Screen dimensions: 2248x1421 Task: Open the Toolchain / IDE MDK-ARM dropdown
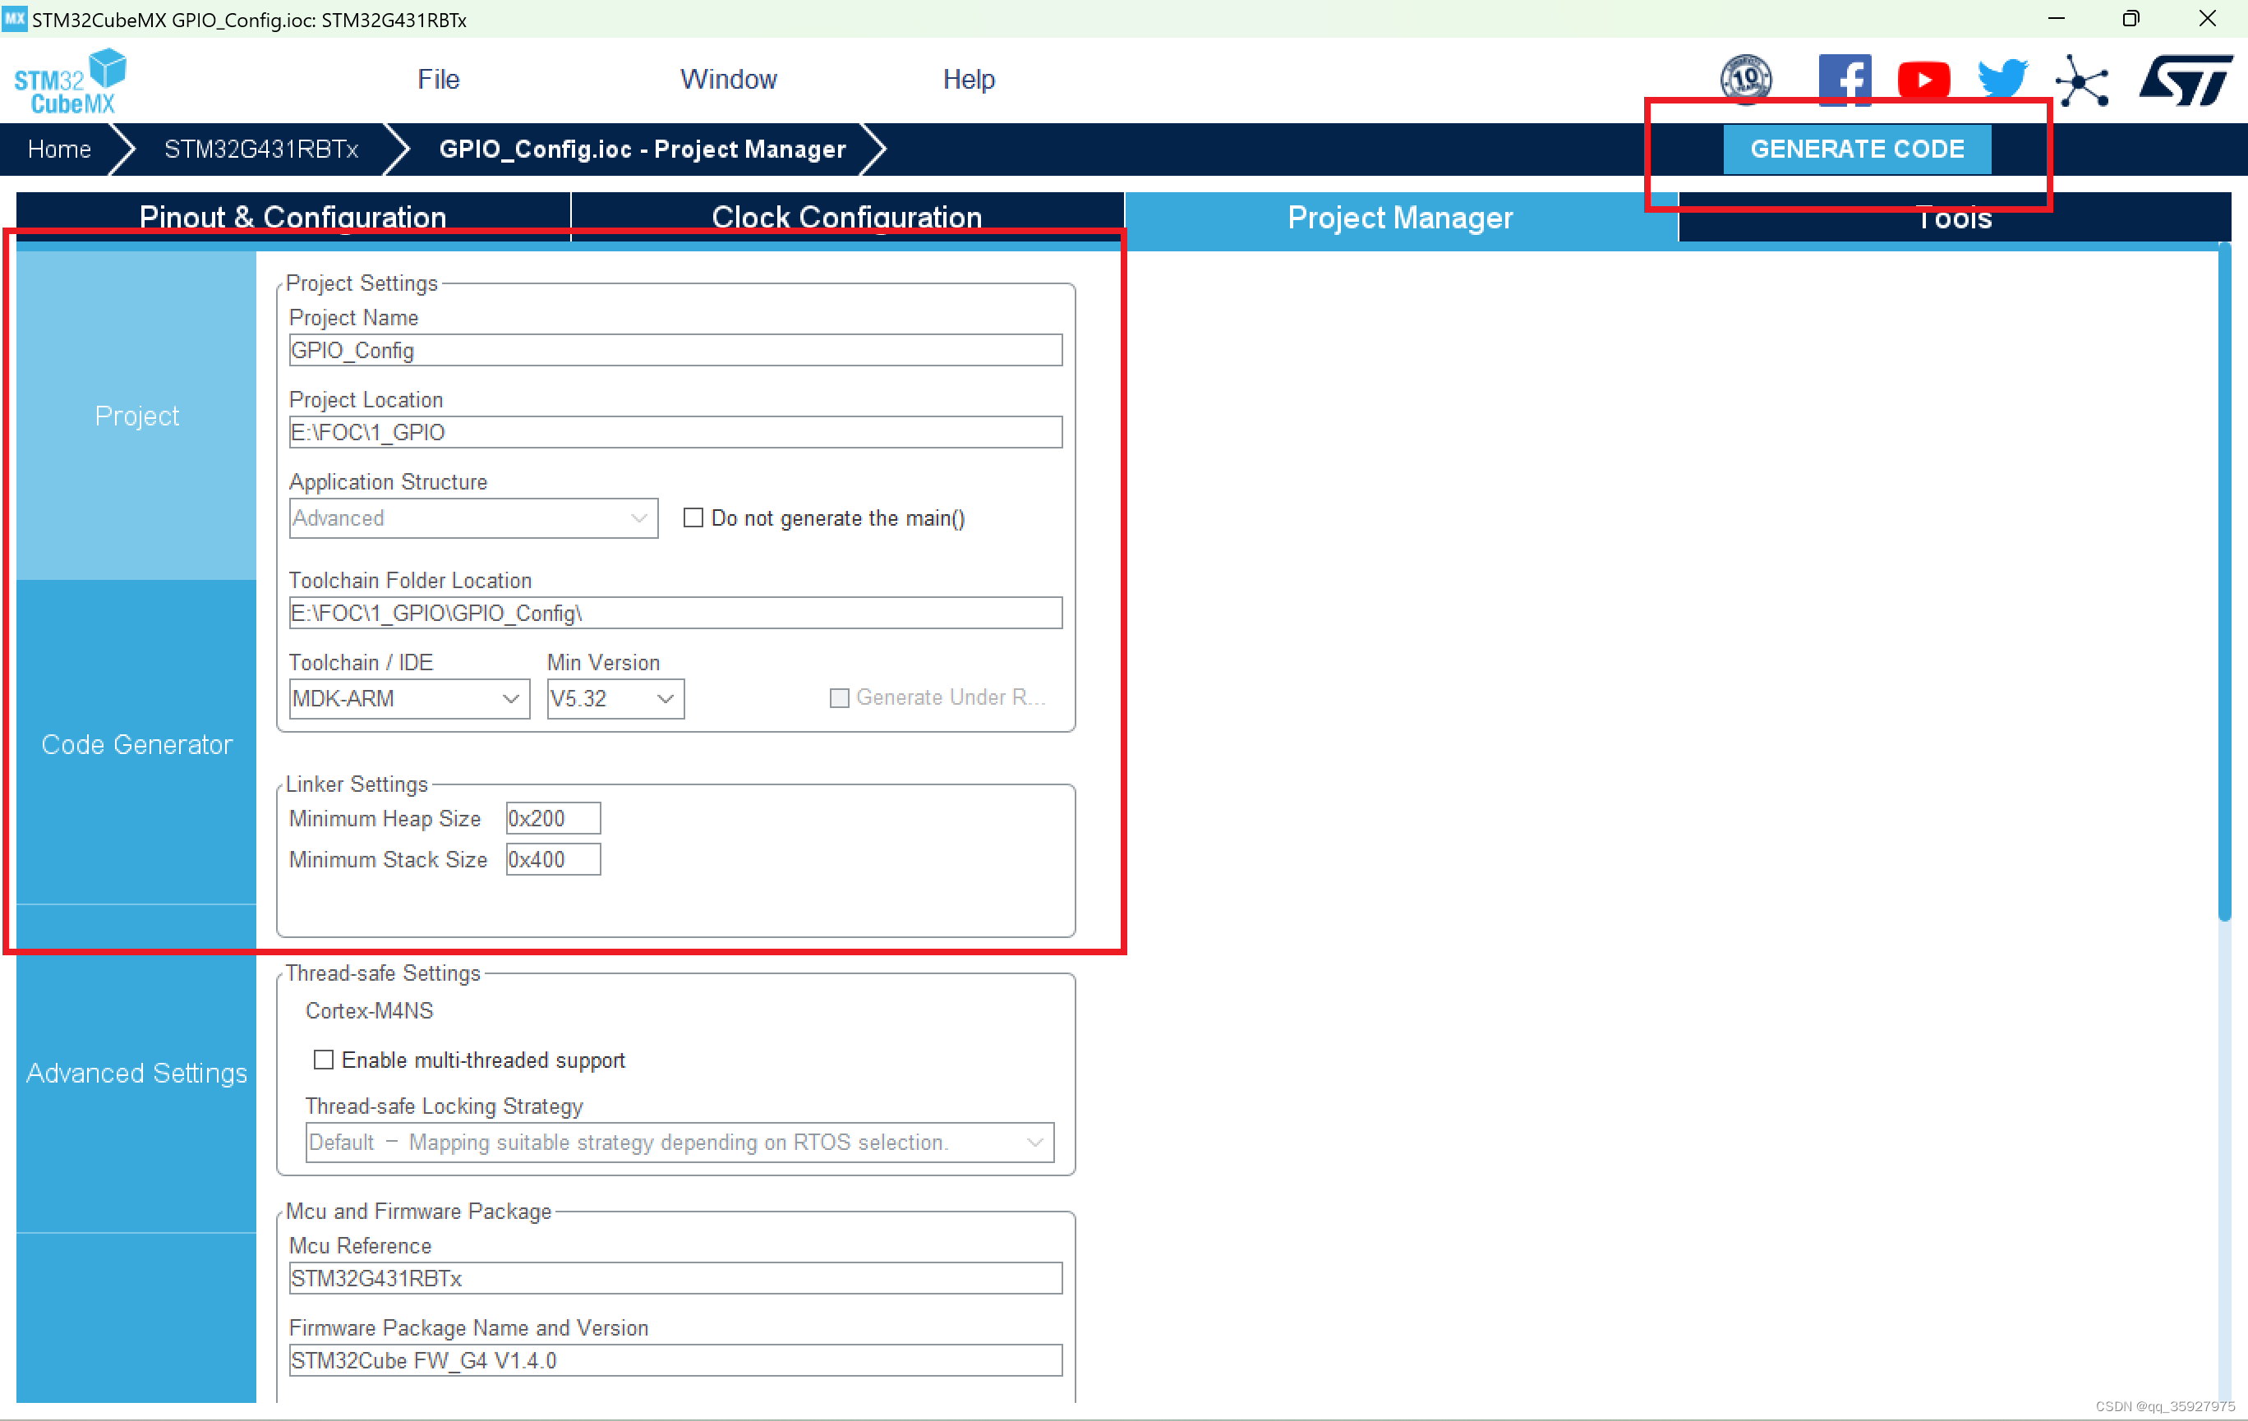pos(409,699)
